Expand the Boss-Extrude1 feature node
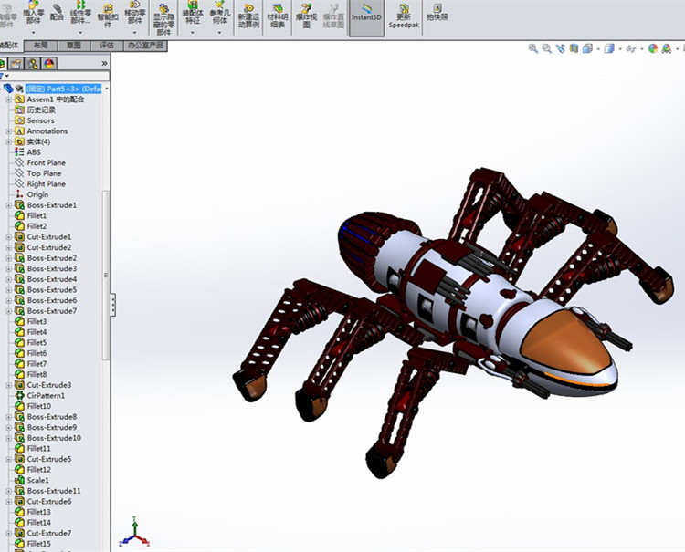This screenshot has width=685, height=552. click(x=8, y=205)
